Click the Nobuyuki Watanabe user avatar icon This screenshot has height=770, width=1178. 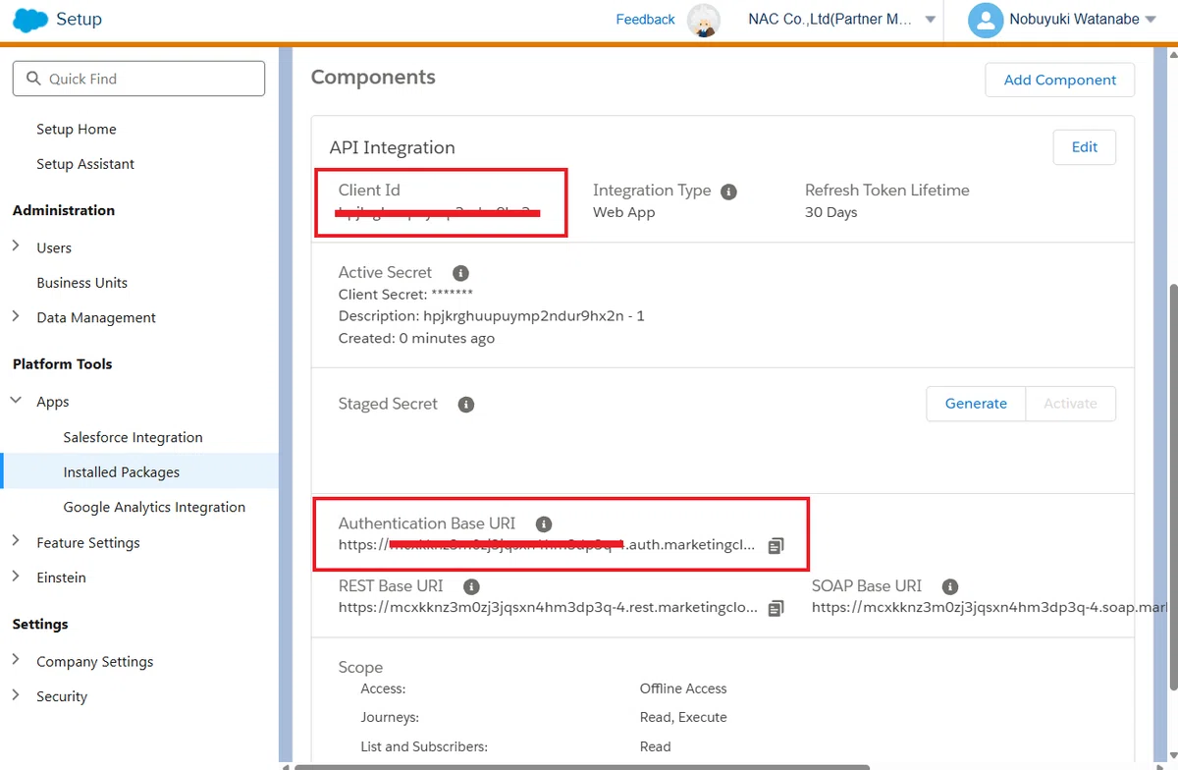point(985,20)
